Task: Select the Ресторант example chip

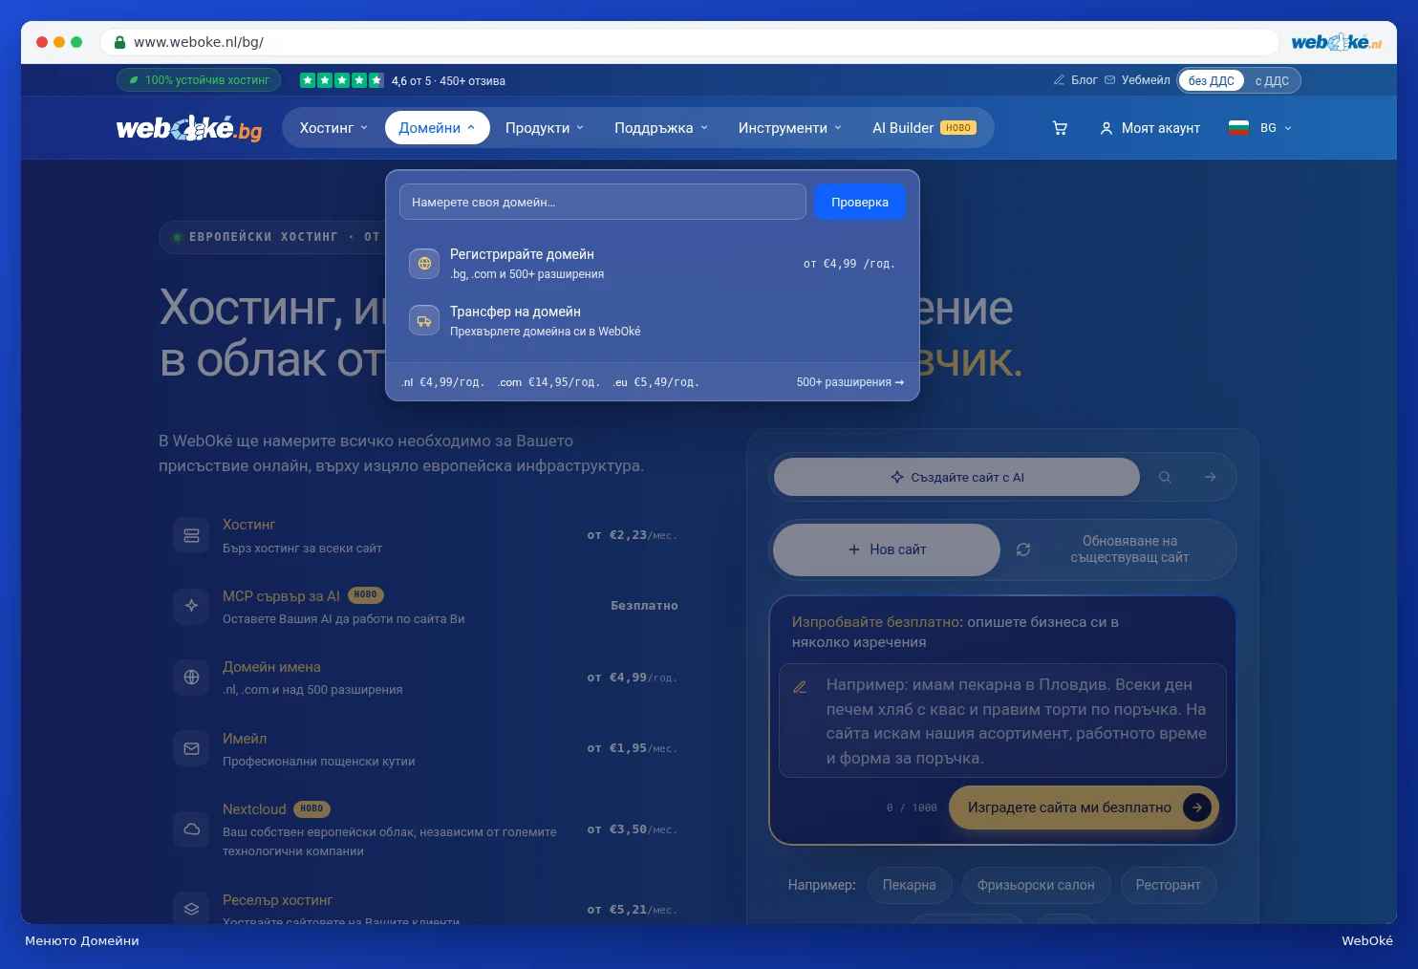Action: (1168, 885)
